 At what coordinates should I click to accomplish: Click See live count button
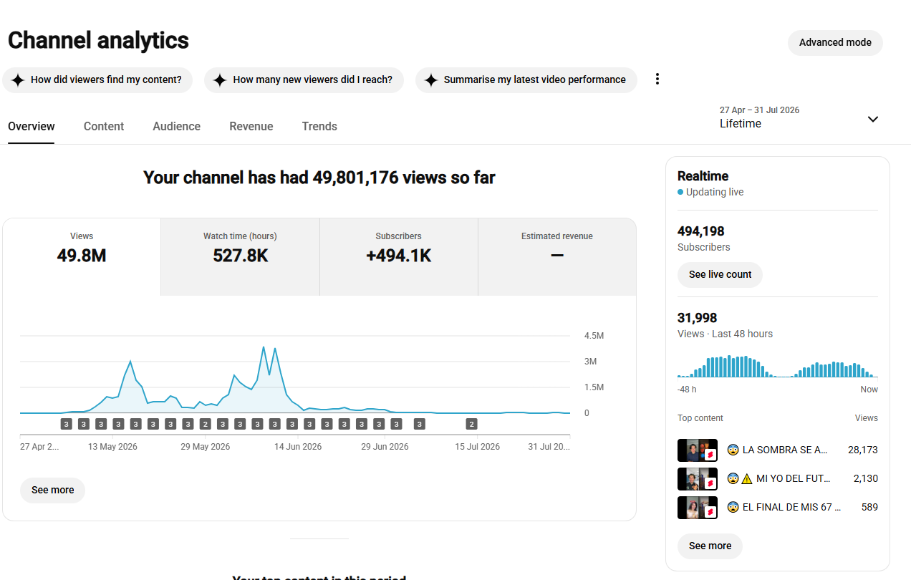pyautogui.click(x=720, y=274)
